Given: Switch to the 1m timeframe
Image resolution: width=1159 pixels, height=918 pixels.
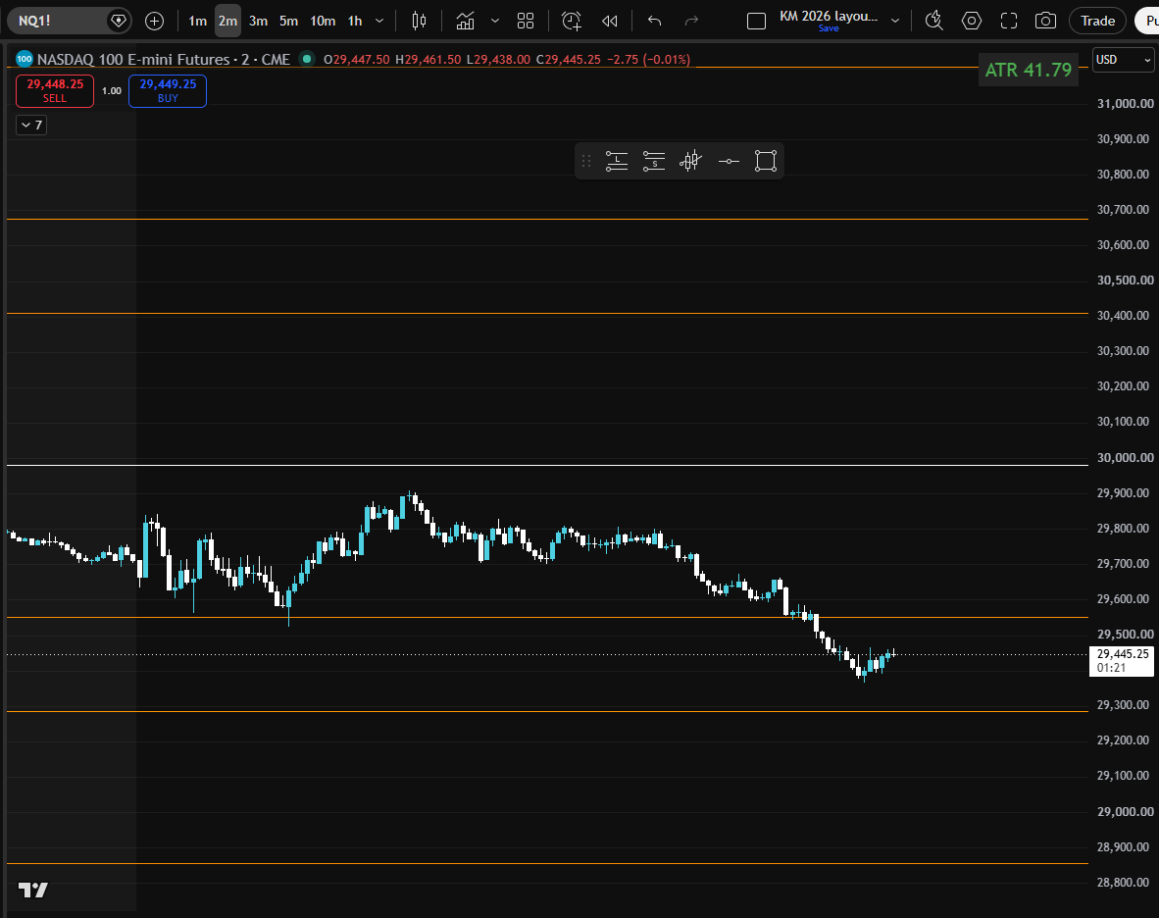Looking at the screenshot, I should pos(197,21).
